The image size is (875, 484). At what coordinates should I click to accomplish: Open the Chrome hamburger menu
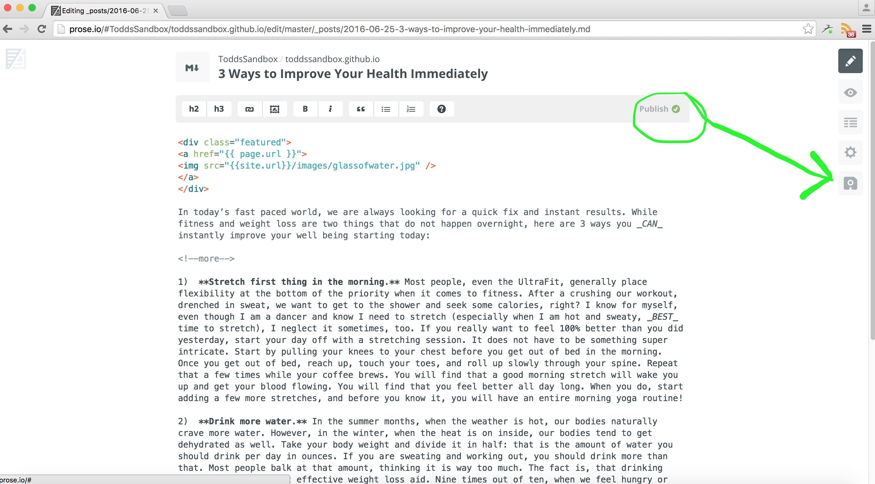point(866,29)
